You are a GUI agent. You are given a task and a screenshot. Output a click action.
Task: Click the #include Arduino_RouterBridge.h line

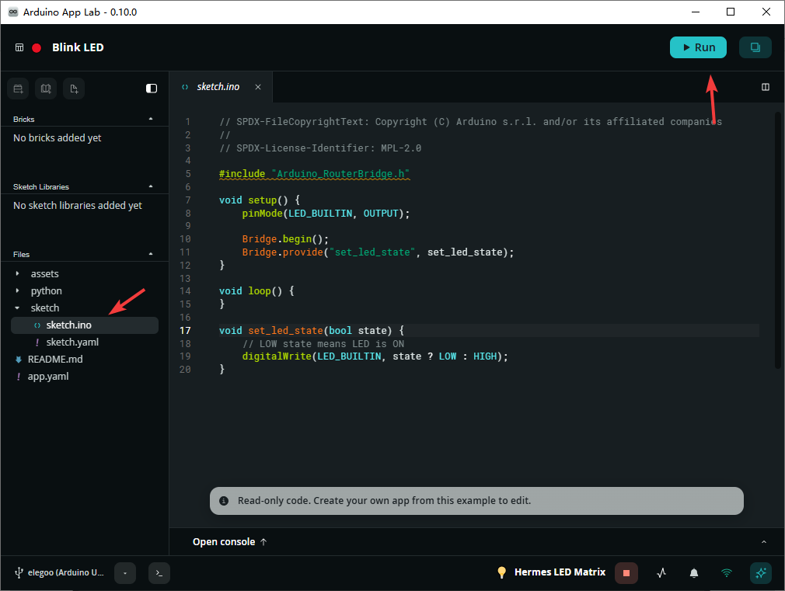[x=315, y=174]
